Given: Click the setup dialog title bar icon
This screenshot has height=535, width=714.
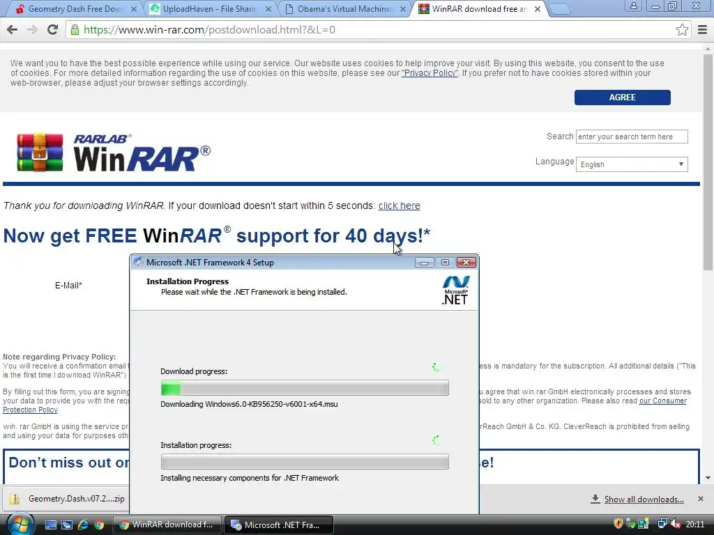Looking at the screenshot, I should tap(137, 263).
